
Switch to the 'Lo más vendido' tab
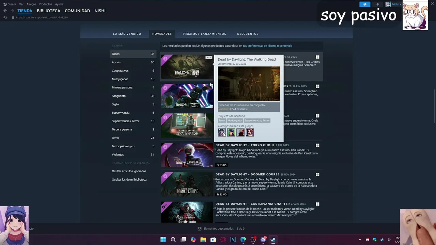coord(127,34)
